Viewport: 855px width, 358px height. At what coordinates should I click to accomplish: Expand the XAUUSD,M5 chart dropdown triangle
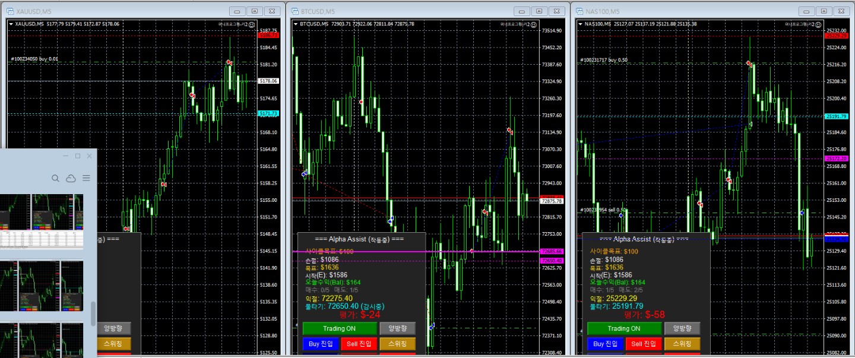tap(11, 24)
